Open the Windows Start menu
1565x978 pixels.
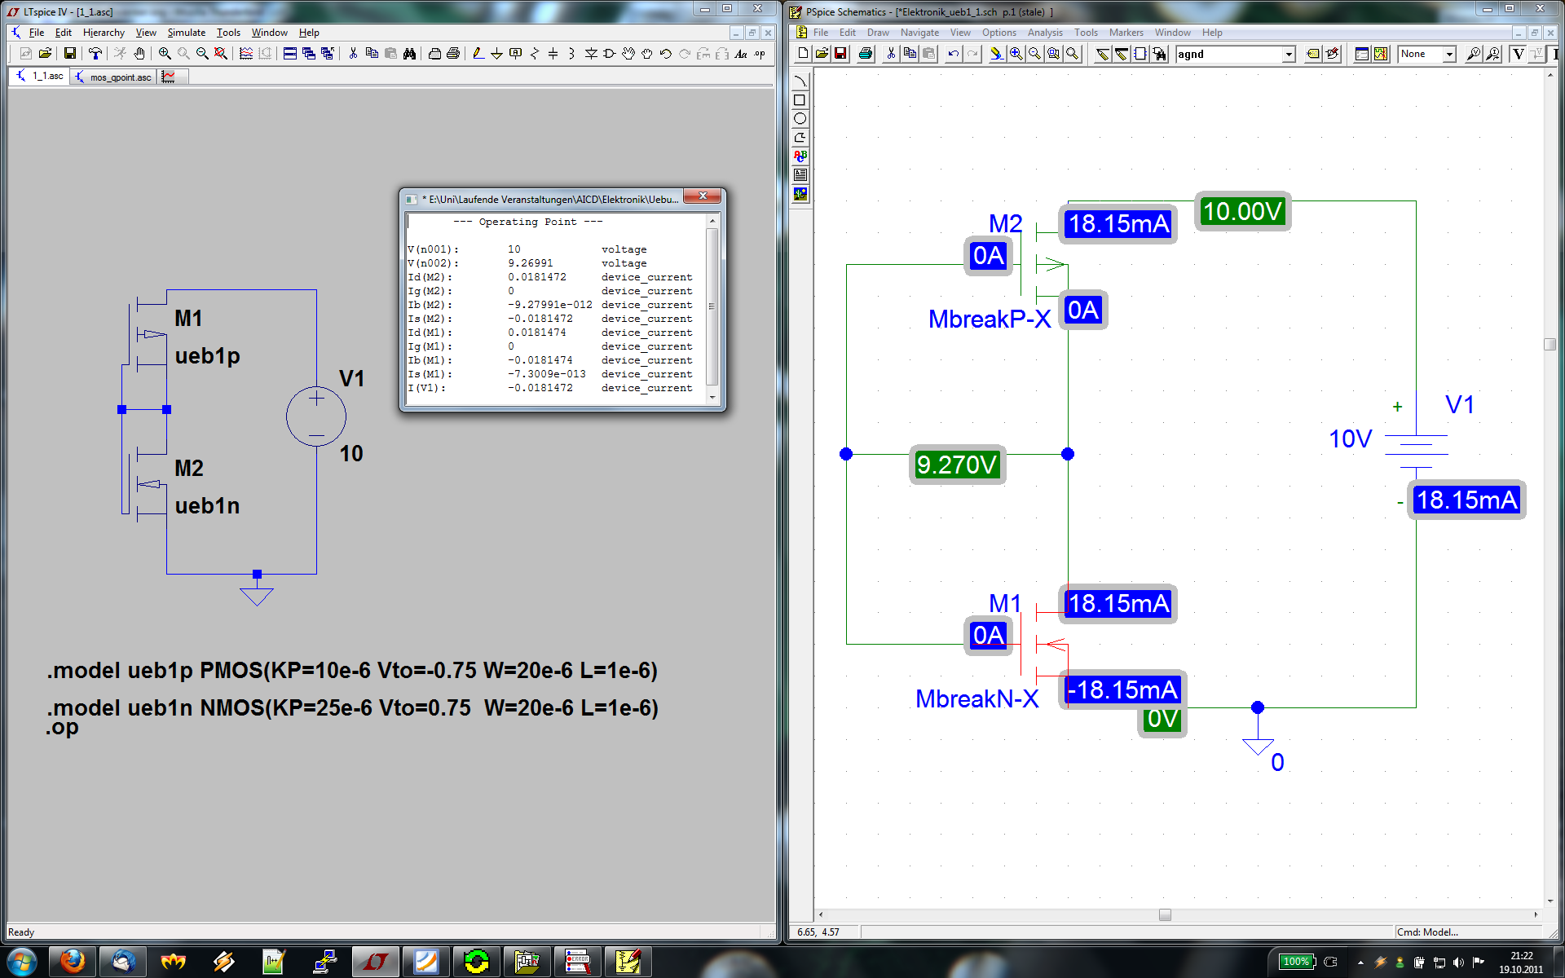pyautogui.click(x=22, y=962)
